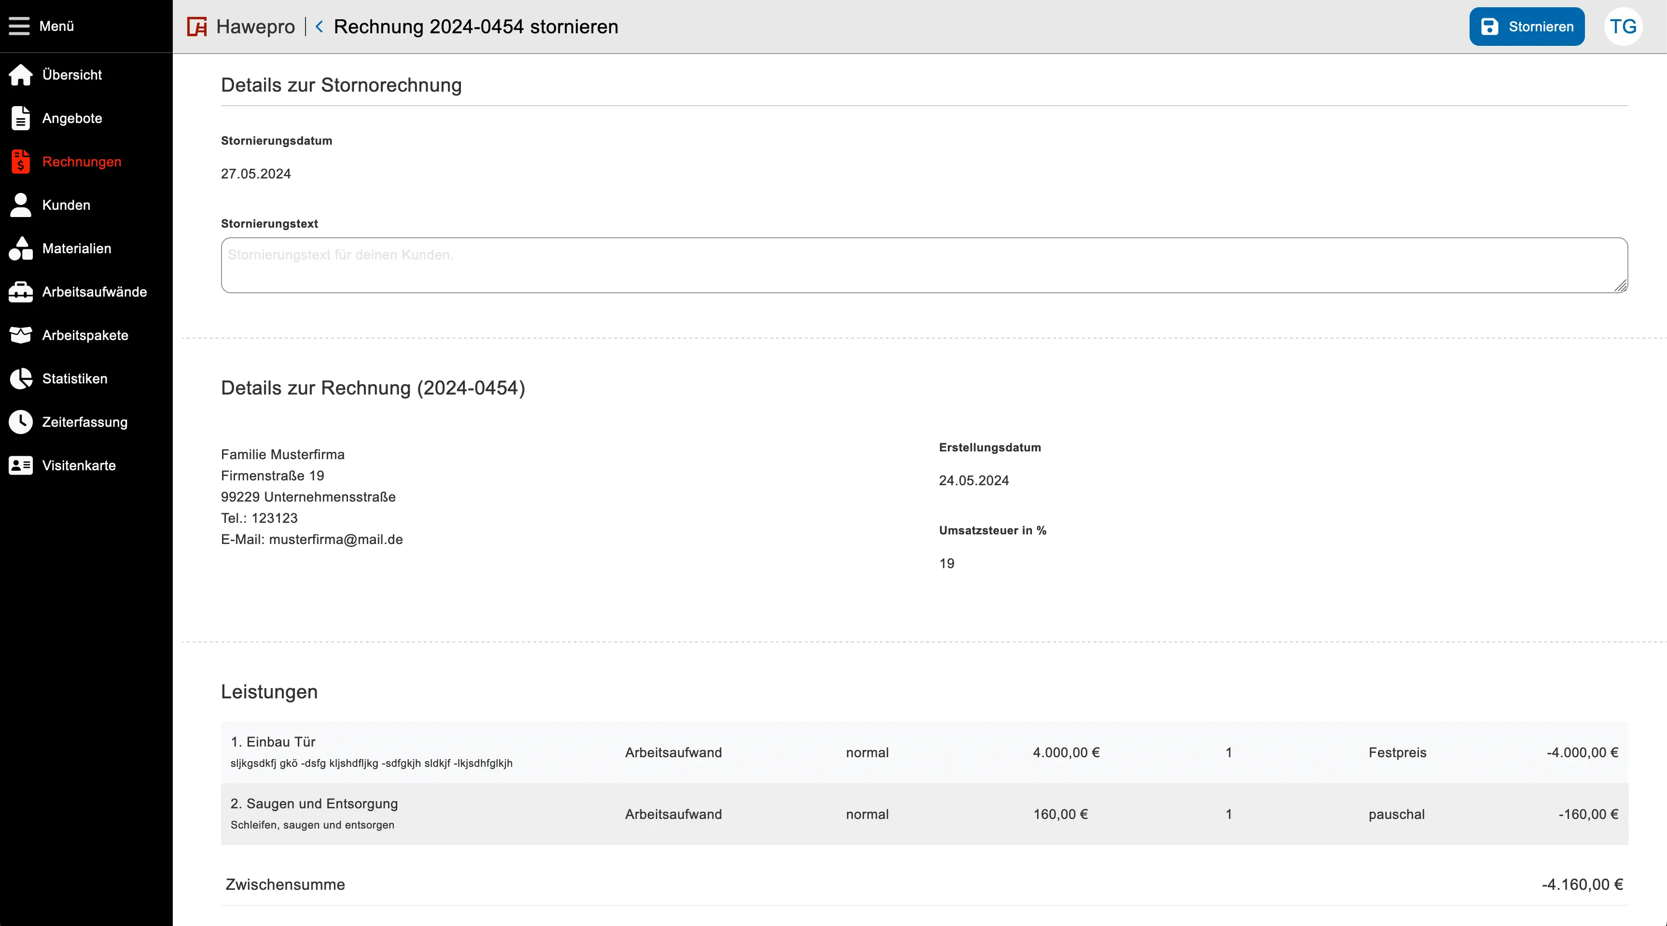Click the save disk icon in Stornieren

tap(1490, 27)
